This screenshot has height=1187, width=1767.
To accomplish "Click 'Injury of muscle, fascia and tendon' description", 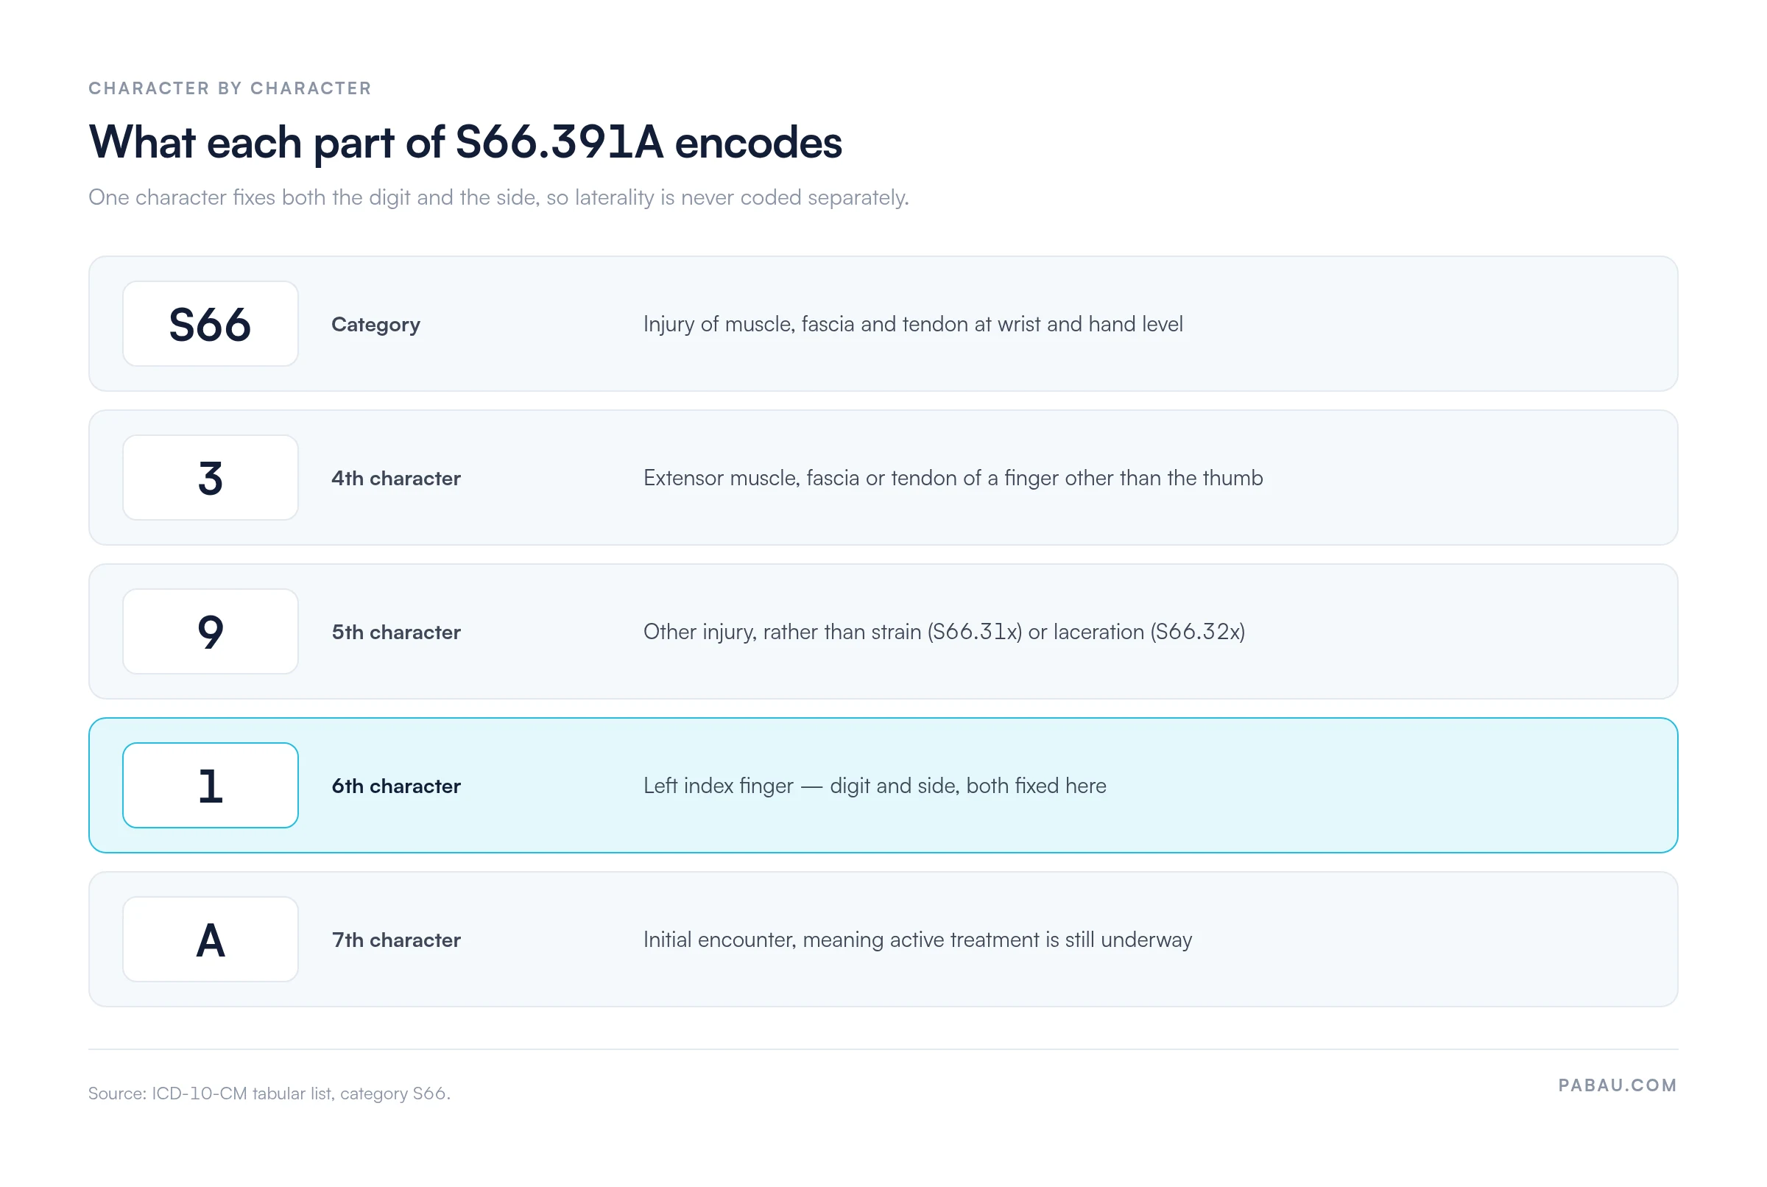I will click(x=913, y=324).
